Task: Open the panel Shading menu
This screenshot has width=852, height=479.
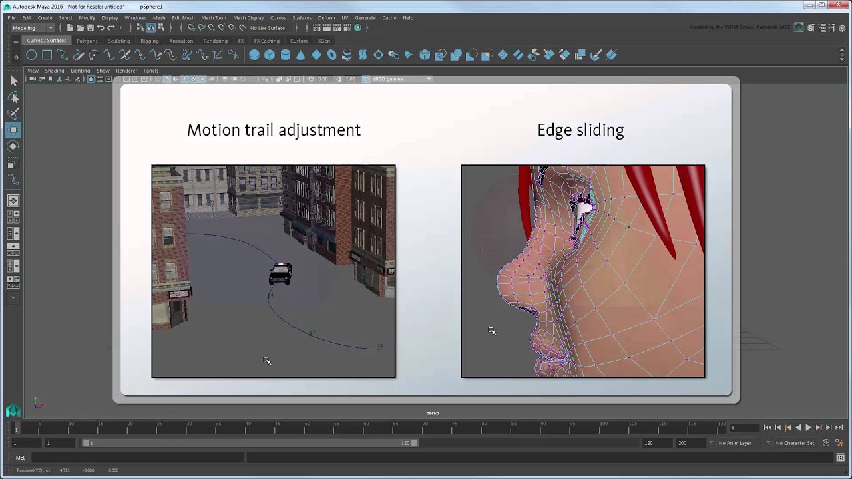Action: [55, 71]
